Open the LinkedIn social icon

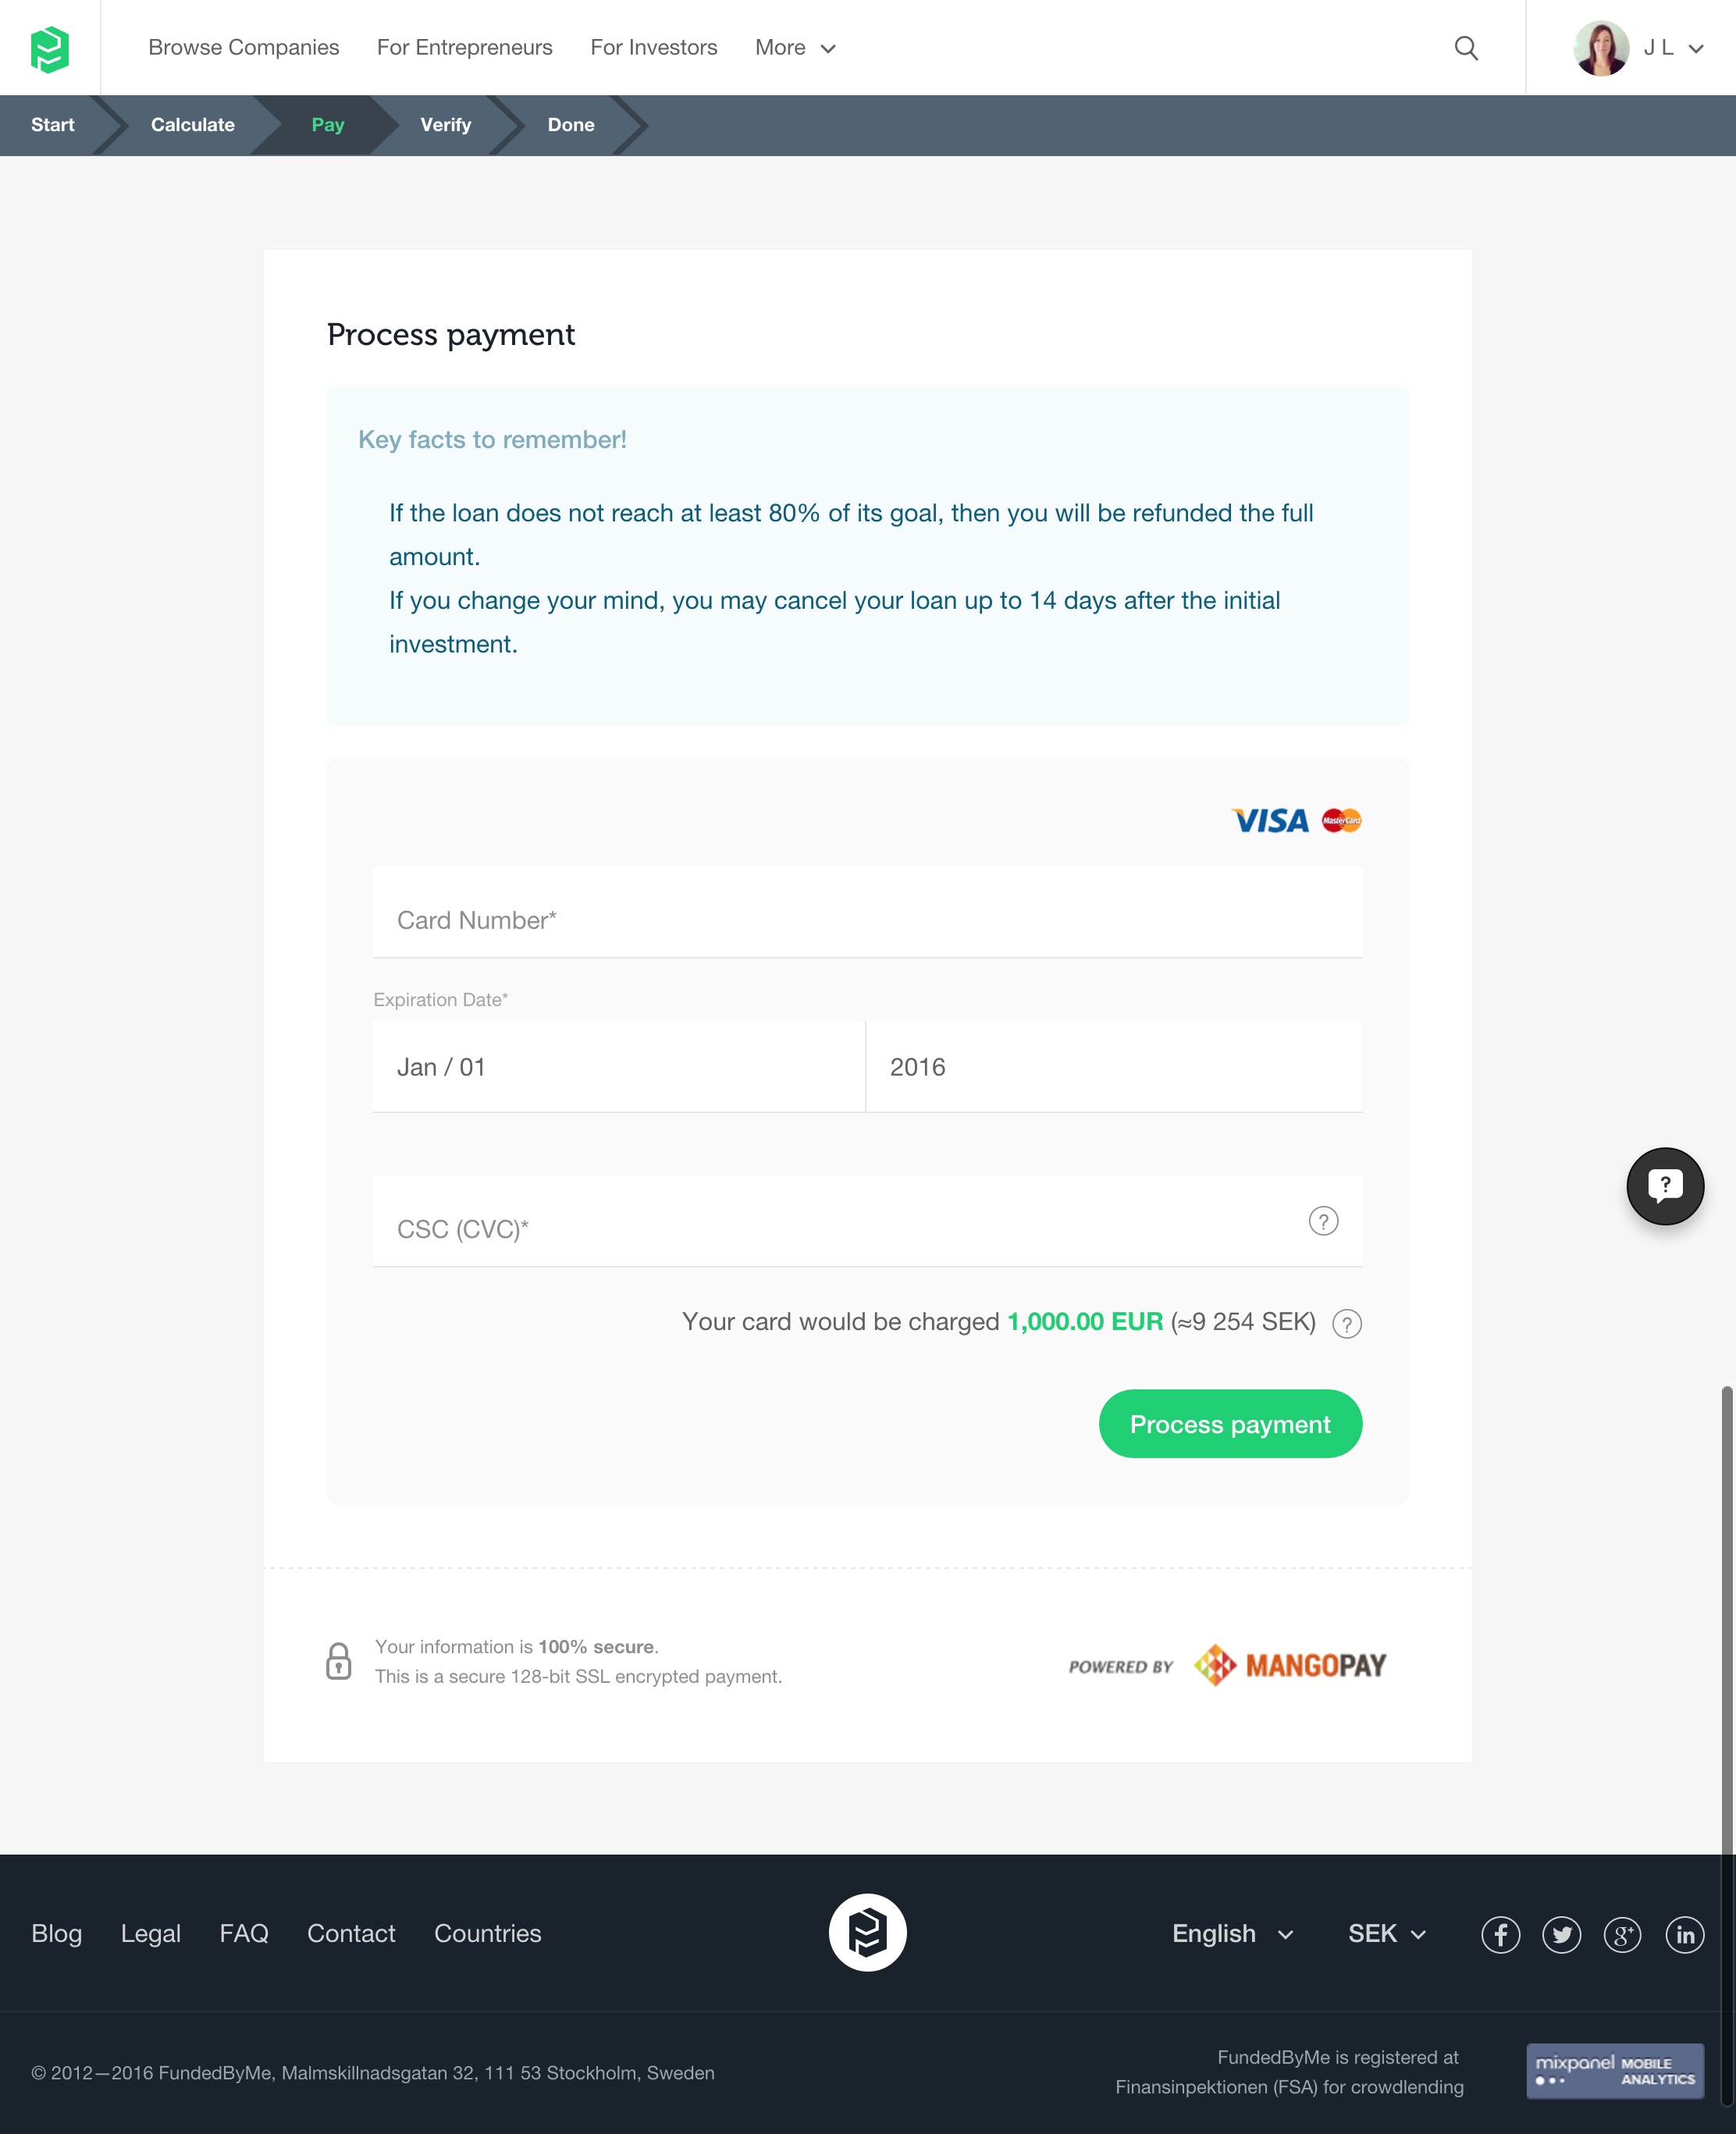[1684, 1934]
